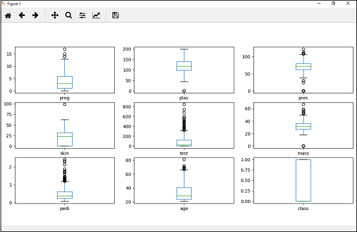
Task: Minimize the Figure 1 window
Action: click(319, 4)
